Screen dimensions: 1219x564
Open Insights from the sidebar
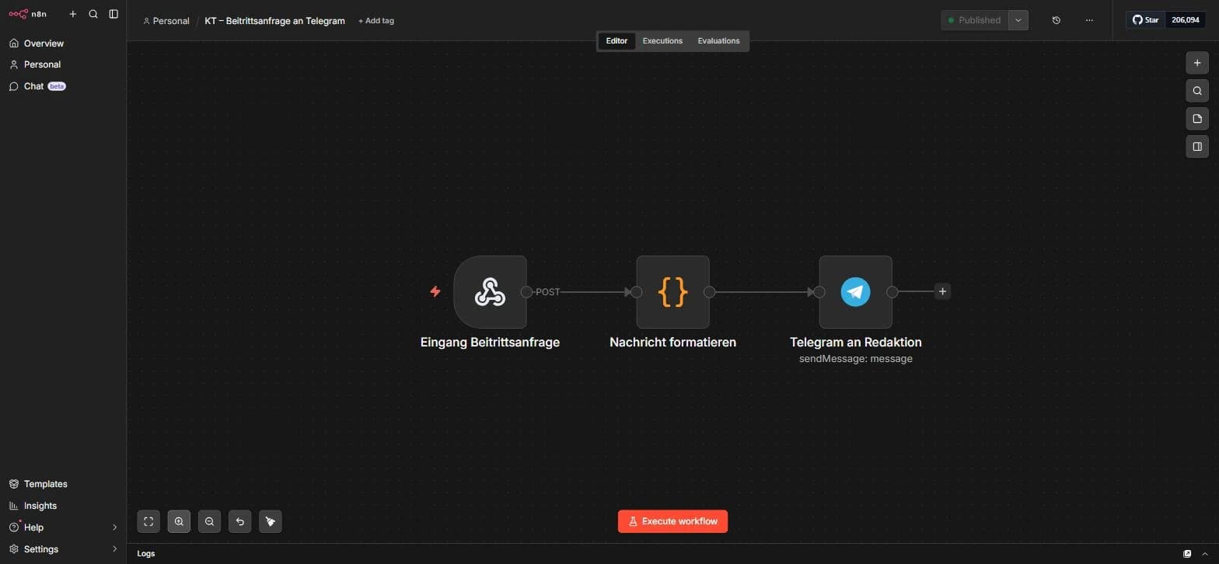[x=63, y=506]
